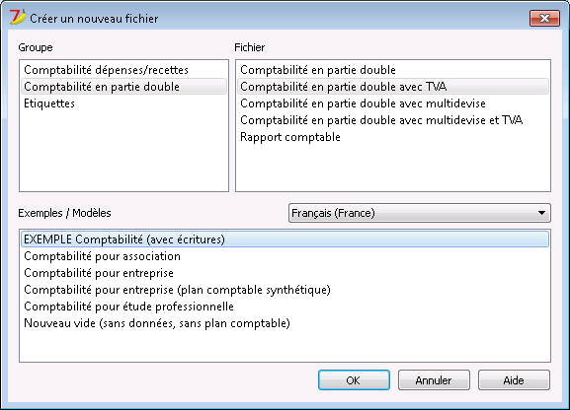
Task: Pick entreprise (plan comptable synthétique) template
Action: [285, 290]
